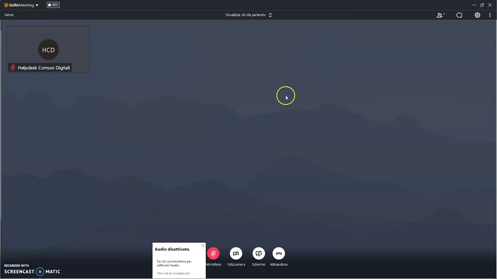Turn on the Fotocamera
The height and width of the screenshot is (279, 497).
[x=236, y=254]
